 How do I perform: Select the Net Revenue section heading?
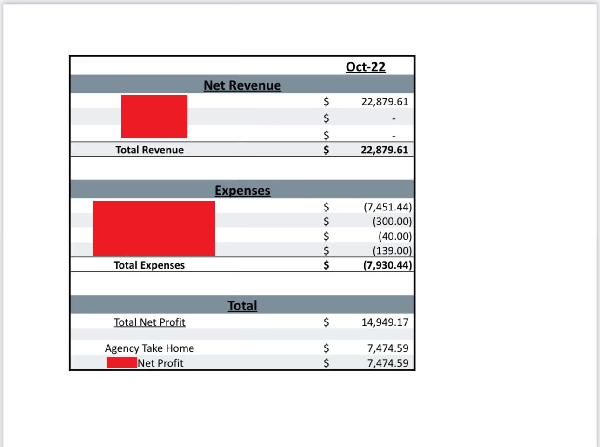tap(242, 85)
